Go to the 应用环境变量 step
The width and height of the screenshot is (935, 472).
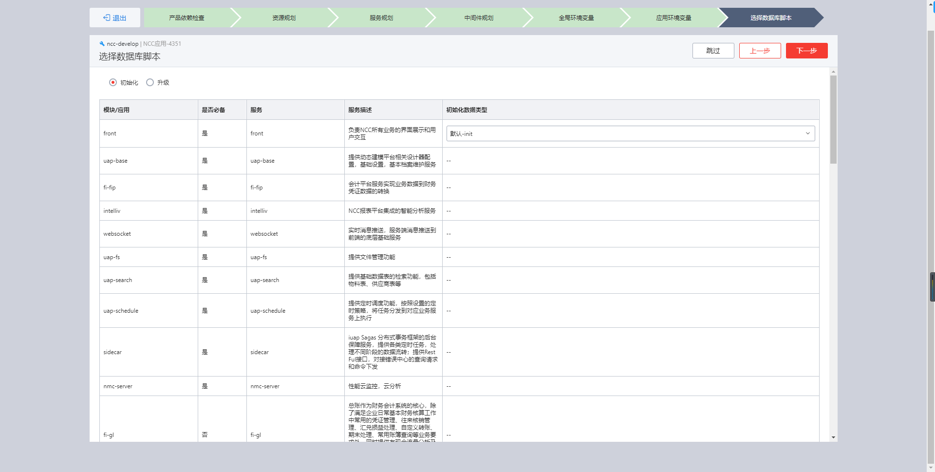point(674,18)
